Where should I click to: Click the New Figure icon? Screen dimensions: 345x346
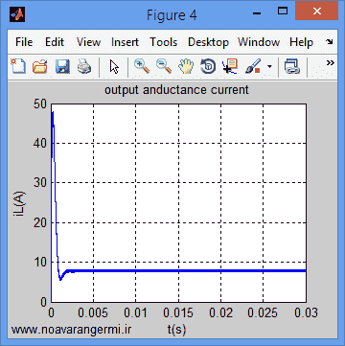[x=18, y=67]
